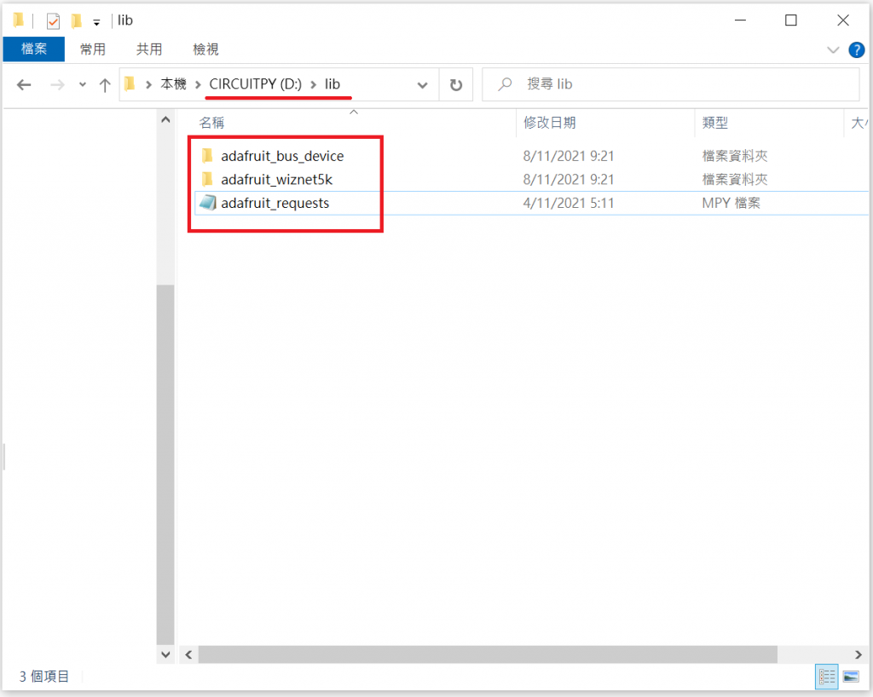This screenshot has height=697, width=873.
Task: Sort by 類型 column header
Action: (715, 123)
